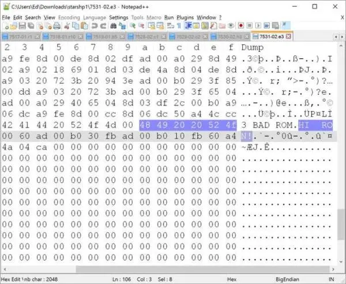Click the vertical scrollbar down arrow
The width and height of the screenshot is (346, 284).
pyautogui.click(x=341, y=261)
